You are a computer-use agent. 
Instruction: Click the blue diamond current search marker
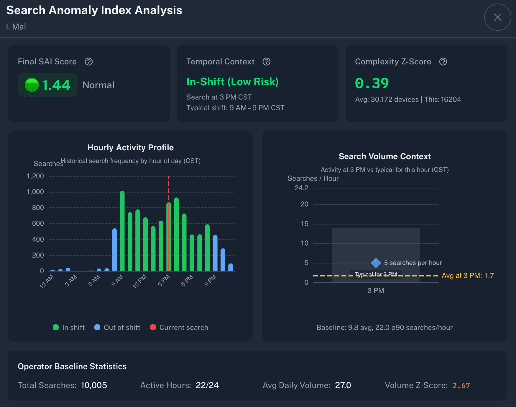(376, 263)
